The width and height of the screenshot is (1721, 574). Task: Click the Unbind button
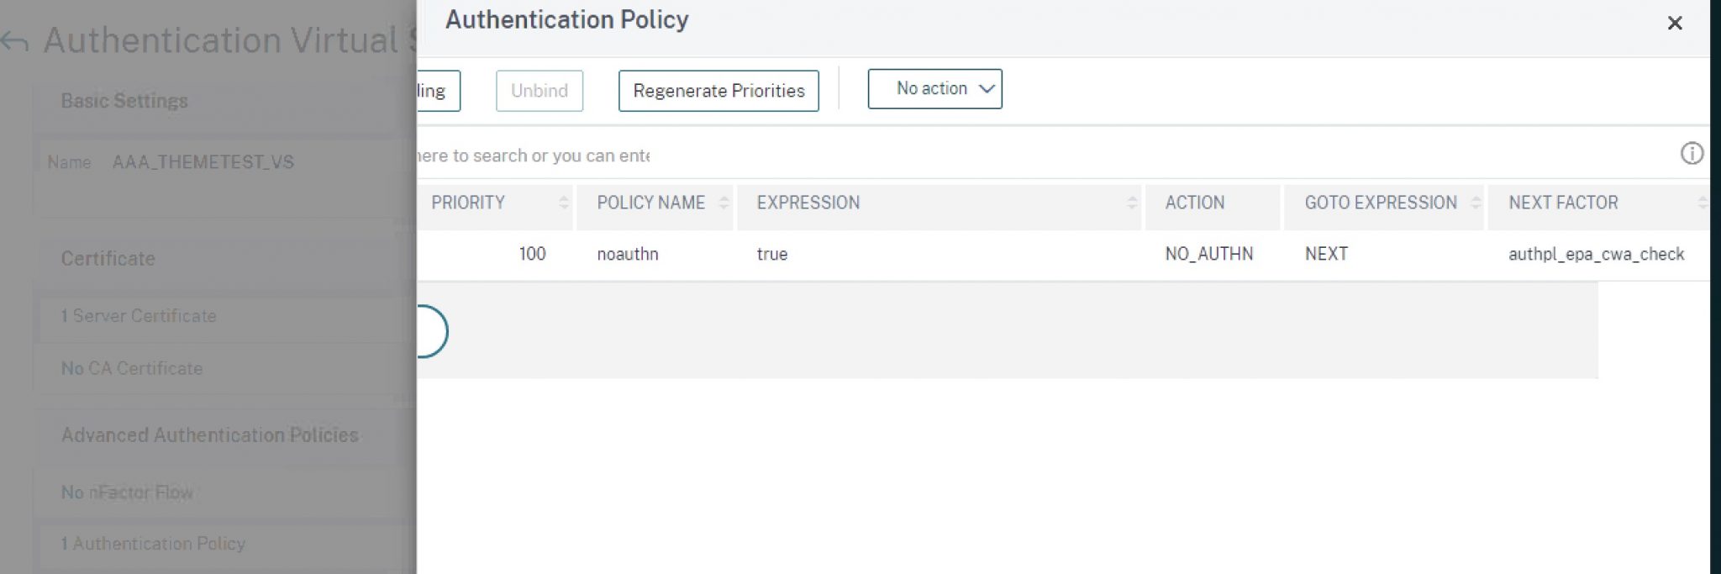539,90
